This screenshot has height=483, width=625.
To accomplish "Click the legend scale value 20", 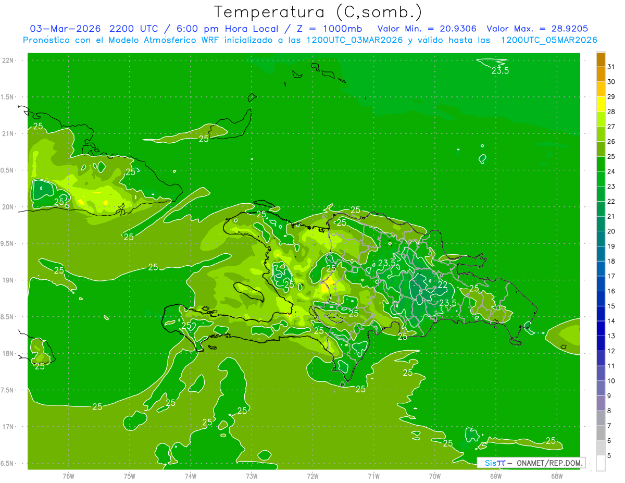I will click(x=611, y=231).
